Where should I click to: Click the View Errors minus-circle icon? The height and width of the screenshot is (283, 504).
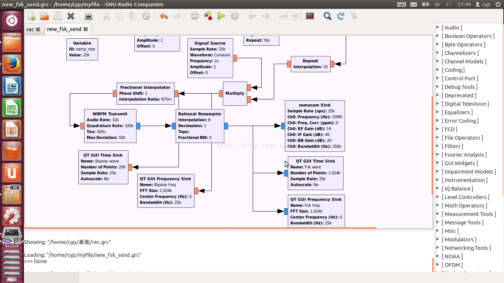point(195,16)
